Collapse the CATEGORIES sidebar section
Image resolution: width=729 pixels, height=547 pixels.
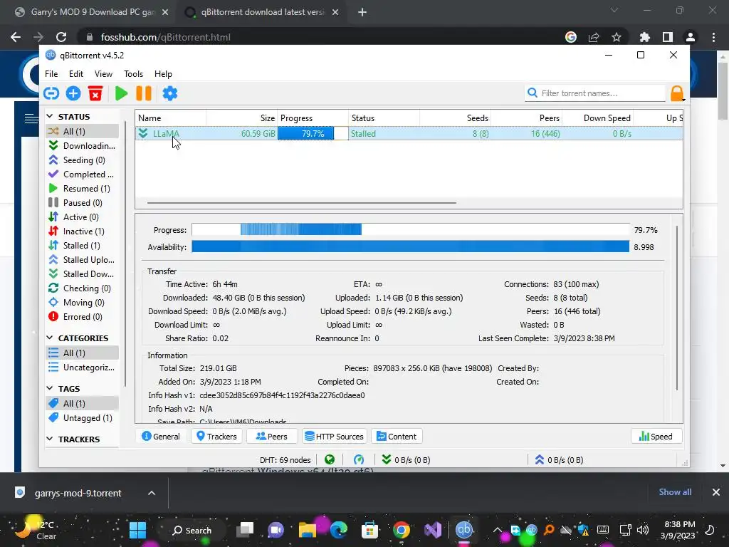pos(51,338)
